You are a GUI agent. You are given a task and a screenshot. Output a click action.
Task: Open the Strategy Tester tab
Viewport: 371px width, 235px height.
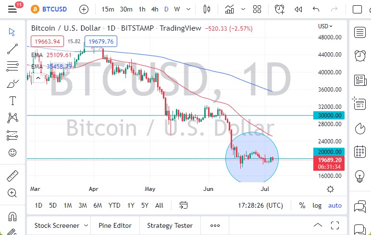click(170, 225)
